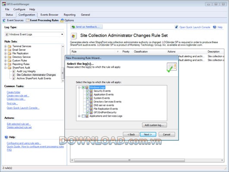This screenshot has height=172, width=229.
Task: Click the Add custom log button
Action: 155,125
